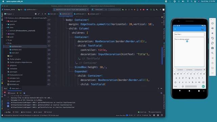
Task: Take emulator screenshot with camera icon
Action: tap(213, 48)
